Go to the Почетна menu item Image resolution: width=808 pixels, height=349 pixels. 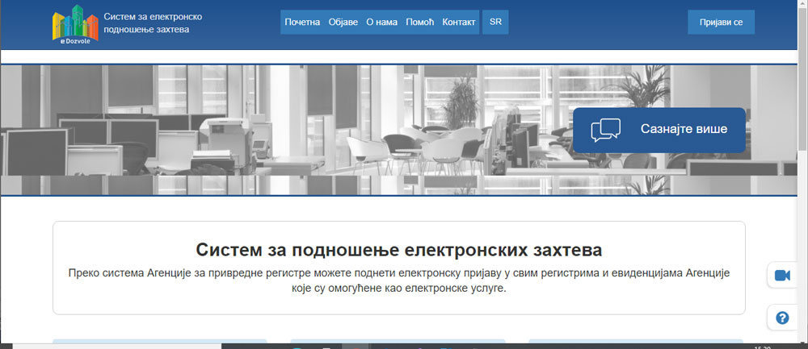[302, 22]
